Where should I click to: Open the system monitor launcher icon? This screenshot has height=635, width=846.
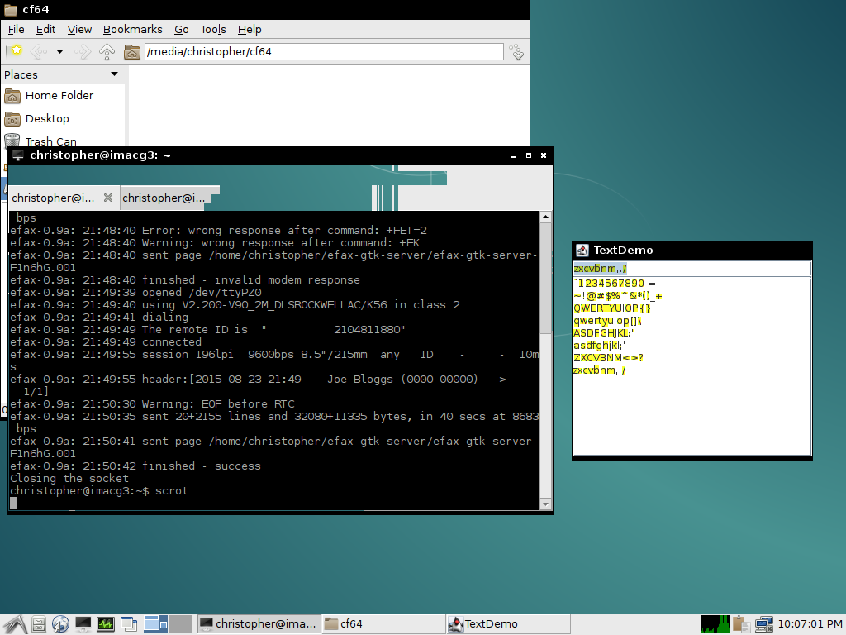point(105,624)
